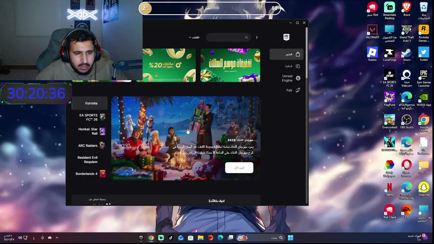Open Opera Browser desktop icon
Screen dimensions: 434x244
click(x=407, y=169)
